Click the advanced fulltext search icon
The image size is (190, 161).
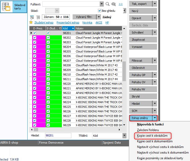(114, 4)
